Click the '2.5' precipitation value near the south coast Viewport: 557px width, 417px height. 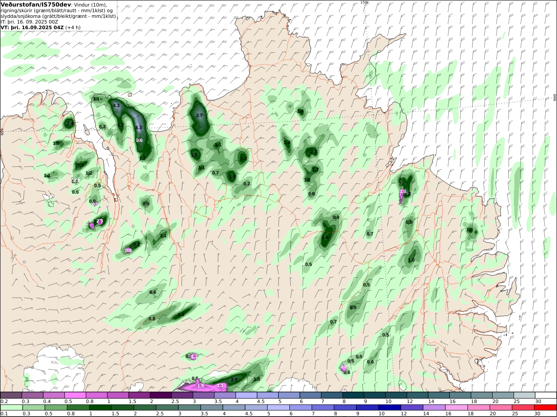(234, 380)
